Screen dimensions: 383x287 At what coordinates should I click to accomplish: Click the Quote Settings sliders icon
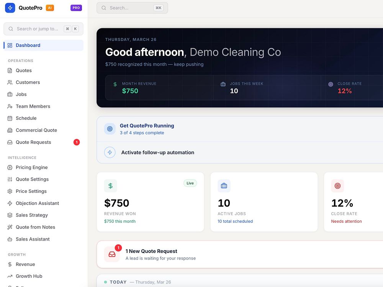point(10,179)
